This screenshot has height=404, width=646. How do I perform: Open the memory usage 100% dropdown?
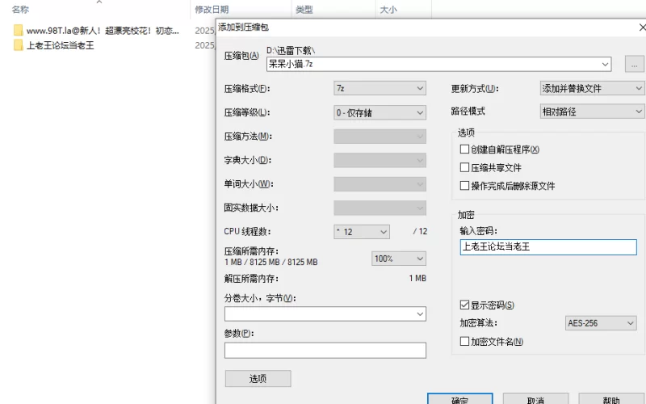398,259
